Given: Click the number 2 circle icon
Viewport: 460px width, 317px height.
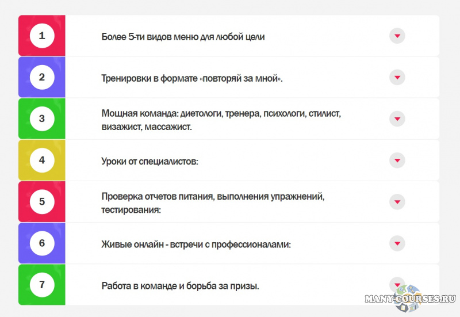Looking at the screenshot, I should 42,77.
